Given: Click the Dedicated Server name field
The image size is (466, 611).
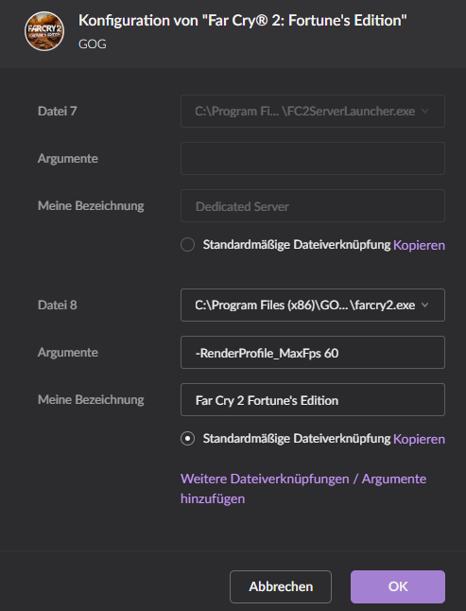Looking at the screenshot, I should 313,206.
